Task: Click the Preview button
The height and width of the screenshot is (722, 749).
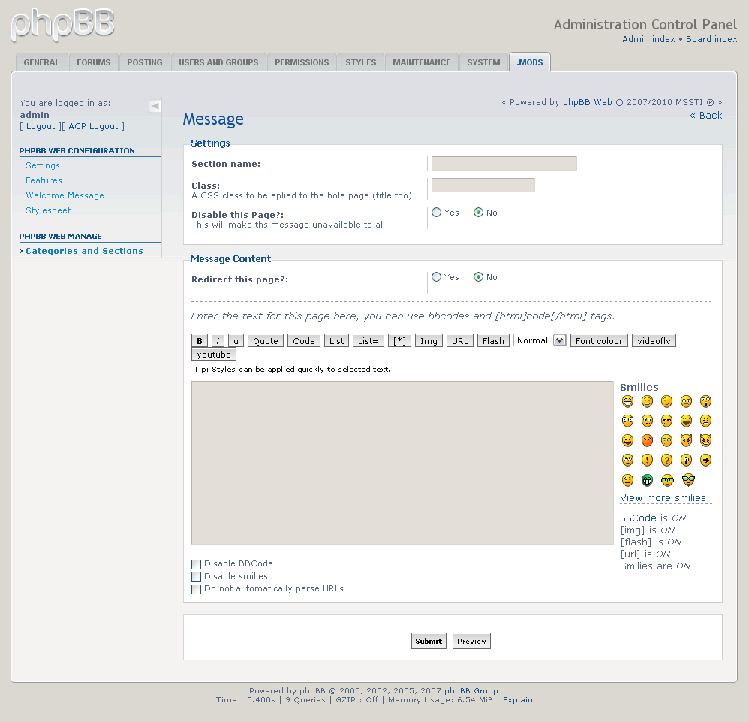Action: click(x=471, y=641)
